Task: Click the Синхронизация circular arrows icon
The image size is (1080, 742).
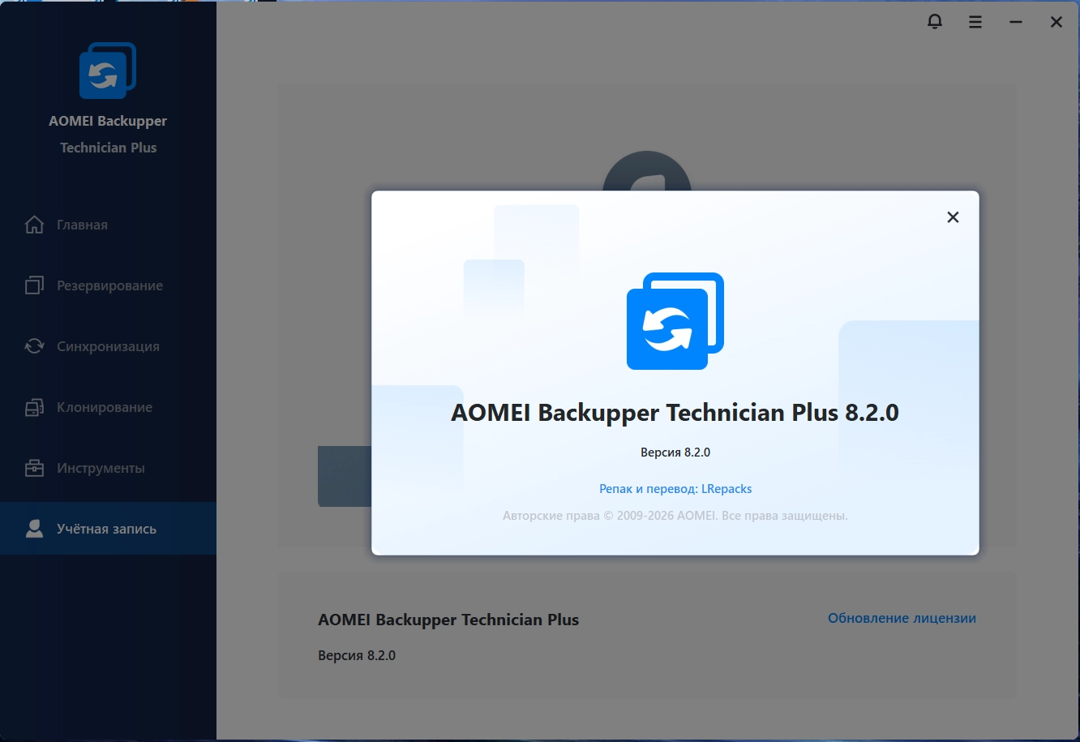Action: pyautogui.click(x=34, y=346)
